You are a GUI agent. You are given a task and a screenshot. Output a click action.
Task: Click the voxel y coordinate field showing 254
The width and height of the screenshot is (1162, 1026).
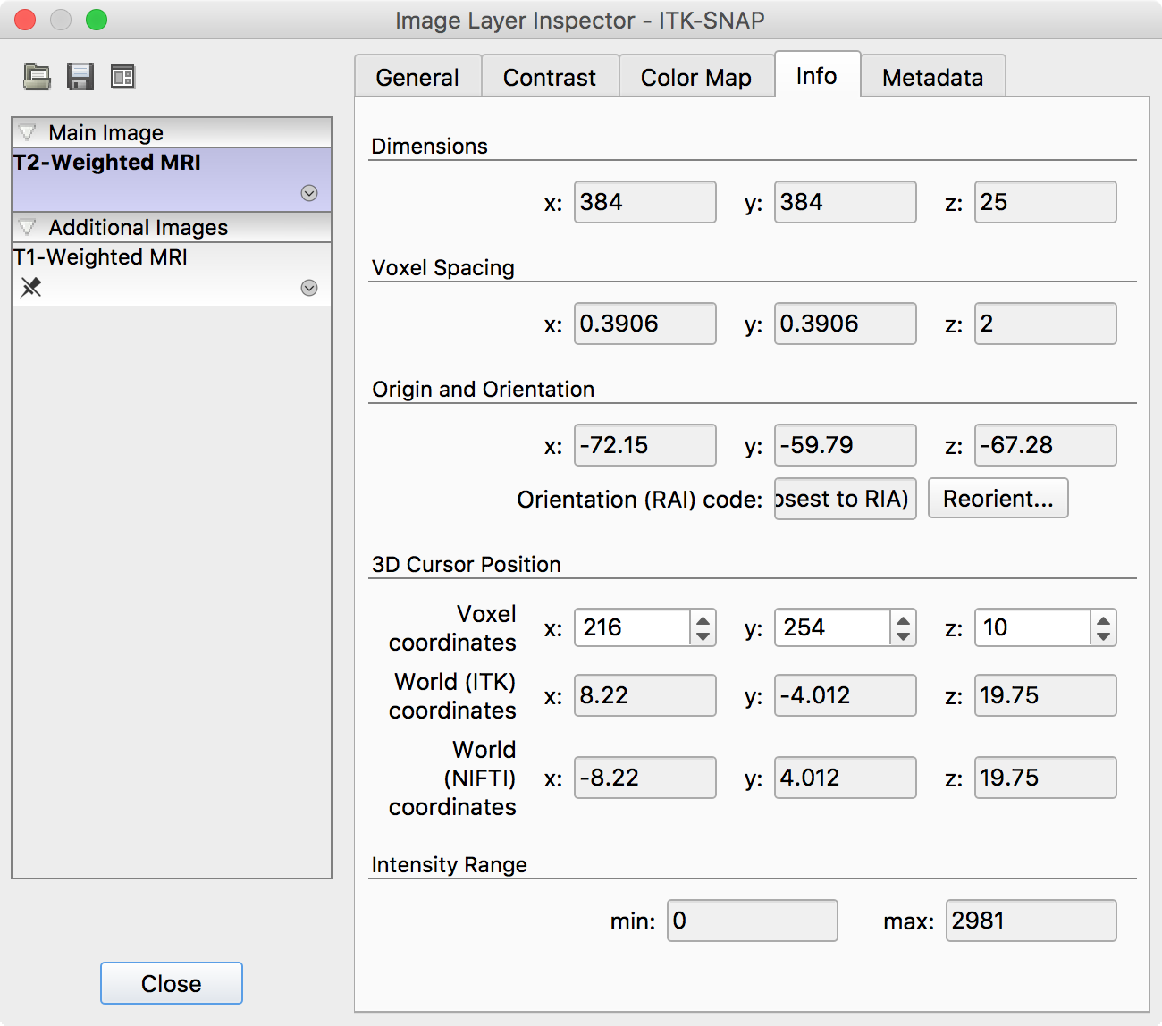(x=833, y=627)
